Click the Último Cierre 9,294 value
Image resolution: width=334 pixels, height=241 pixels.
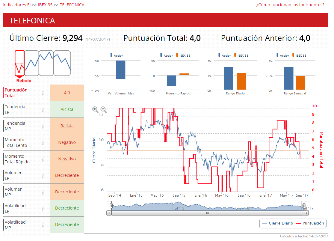[72, 38]
